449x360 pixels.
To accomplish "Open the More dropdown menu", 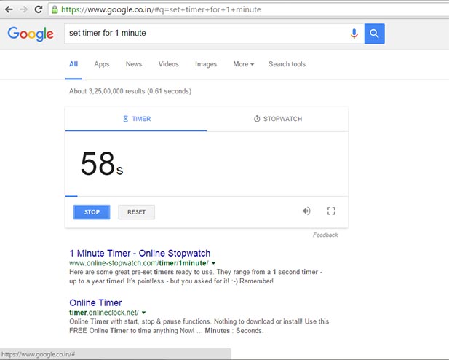I will coord(243,64).
